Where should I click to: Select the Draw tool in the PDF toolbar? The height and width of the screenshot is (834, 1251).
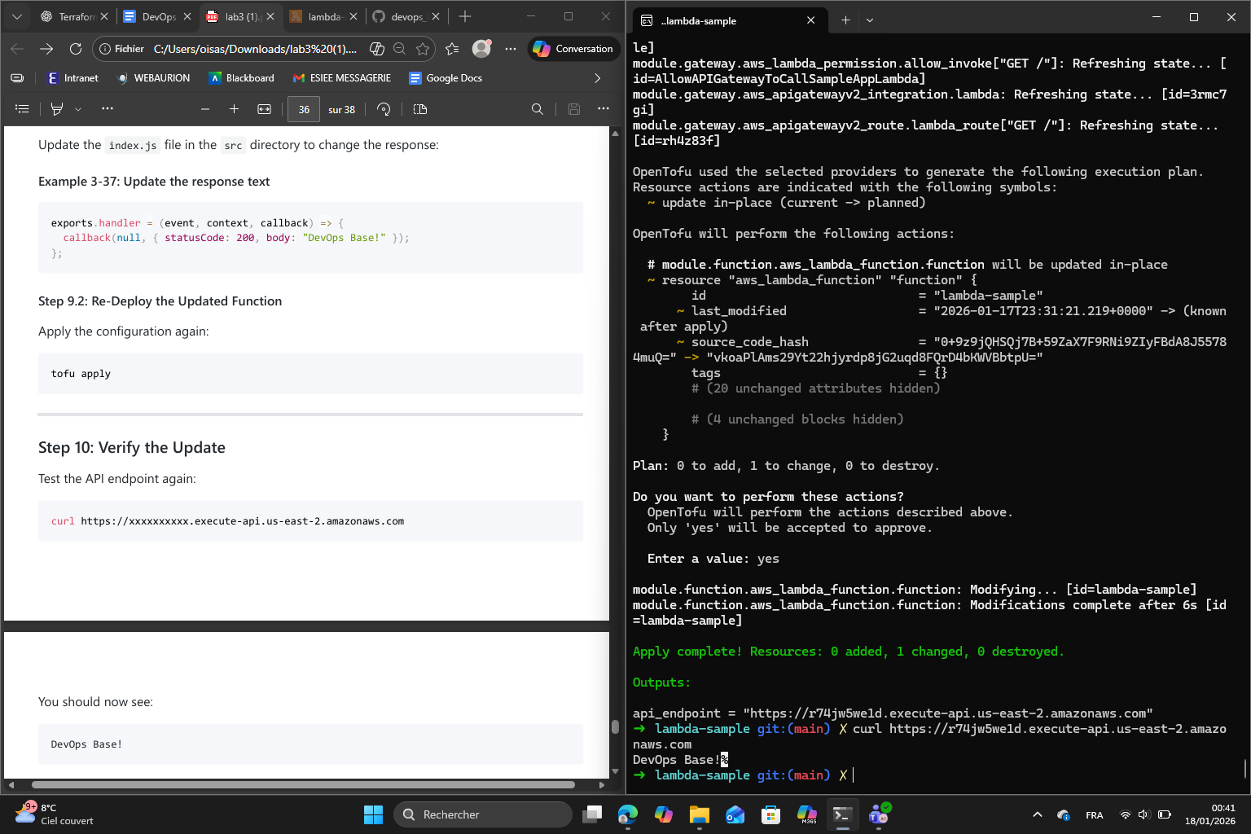[x=56, y=108]
